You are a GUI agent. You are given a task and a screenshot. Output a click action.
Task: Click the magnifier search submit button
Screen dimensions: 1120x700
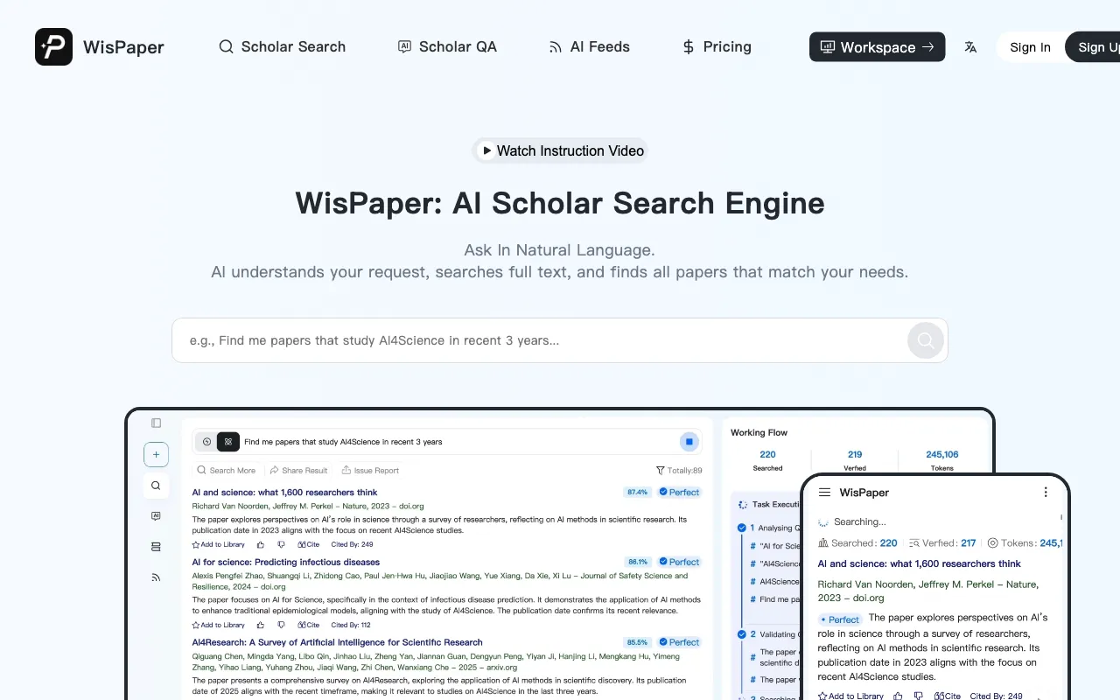[925, 340]
